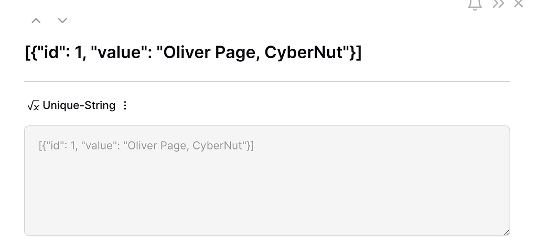The width and height of the screenshot is (537, 237).
Task: Click the >> arrows beside the bell
Action: [x=498, y=4]
